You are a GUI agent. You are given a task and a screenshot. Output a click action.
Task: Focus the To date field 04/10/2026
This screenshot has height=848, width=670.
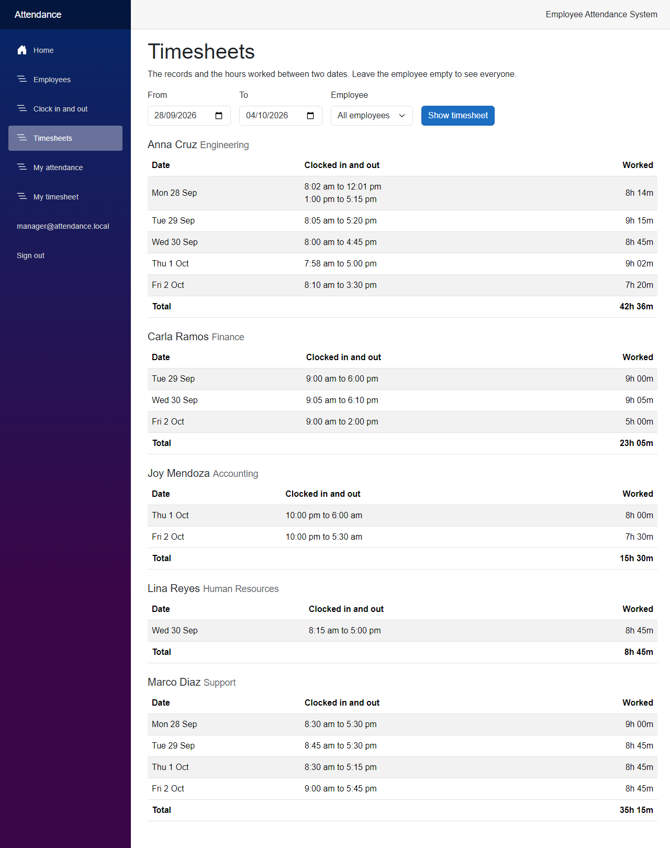coord(281,116)
